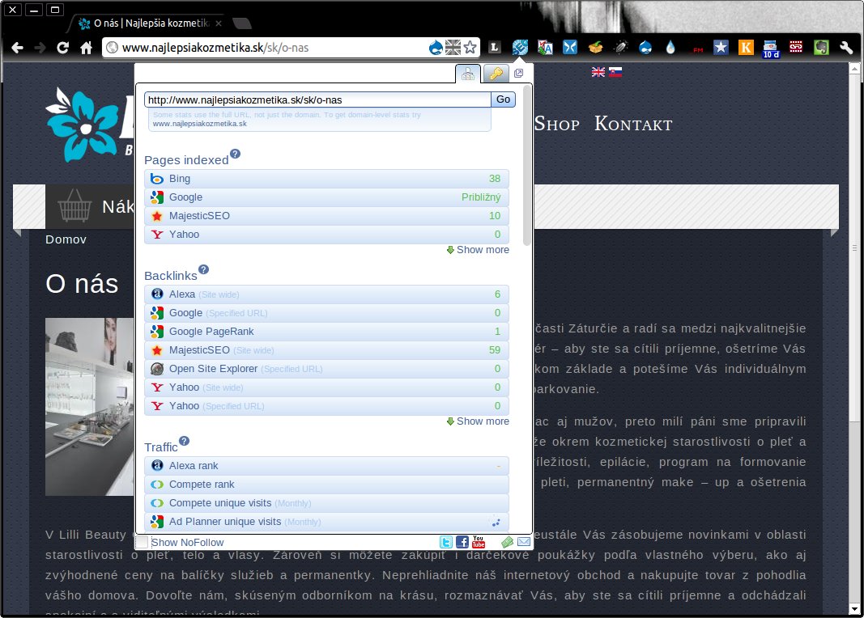Click the Domov breadcrumb link
Screen dimensions: 864x618
66,239
